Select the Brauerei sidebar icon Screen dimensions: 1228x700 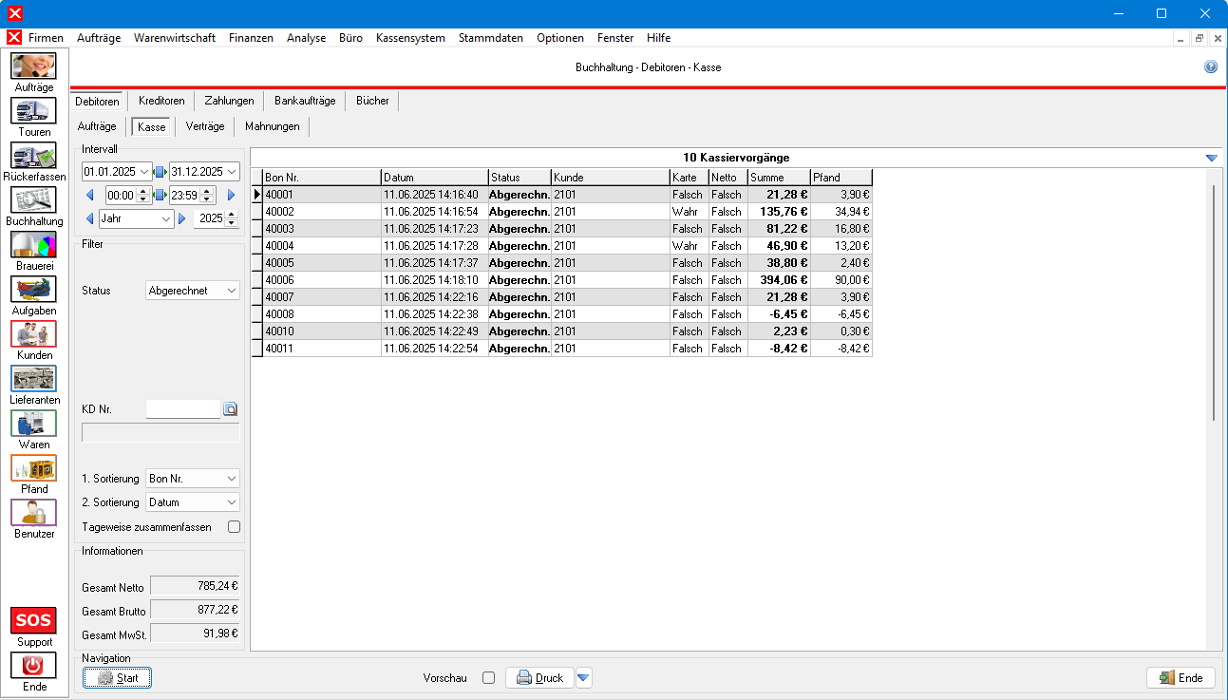33,244
